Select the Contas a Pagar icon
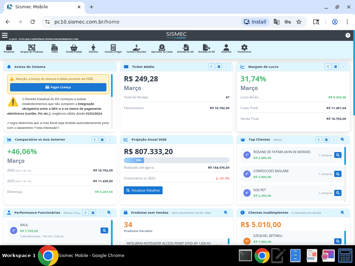This screenshot has height=266, width=355. coord(113,49)
